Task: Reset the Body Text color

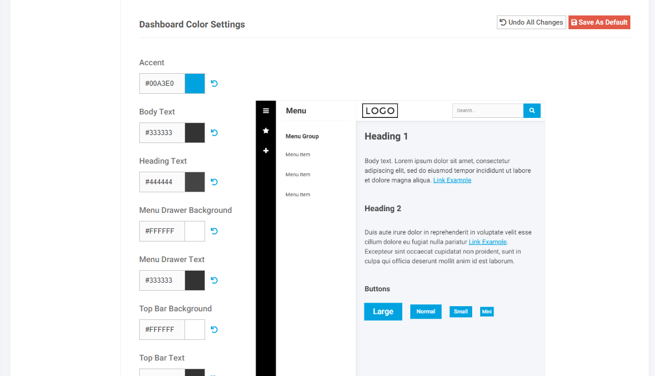Action: point(214,133)
